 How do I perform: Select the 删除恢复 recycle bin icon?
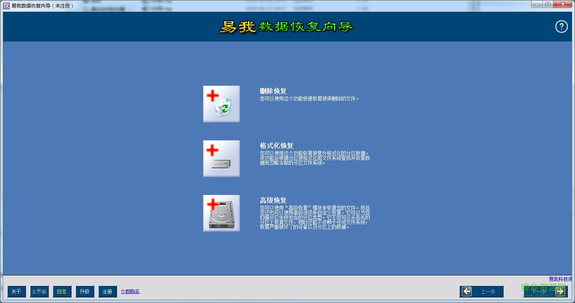coord(221,104)
